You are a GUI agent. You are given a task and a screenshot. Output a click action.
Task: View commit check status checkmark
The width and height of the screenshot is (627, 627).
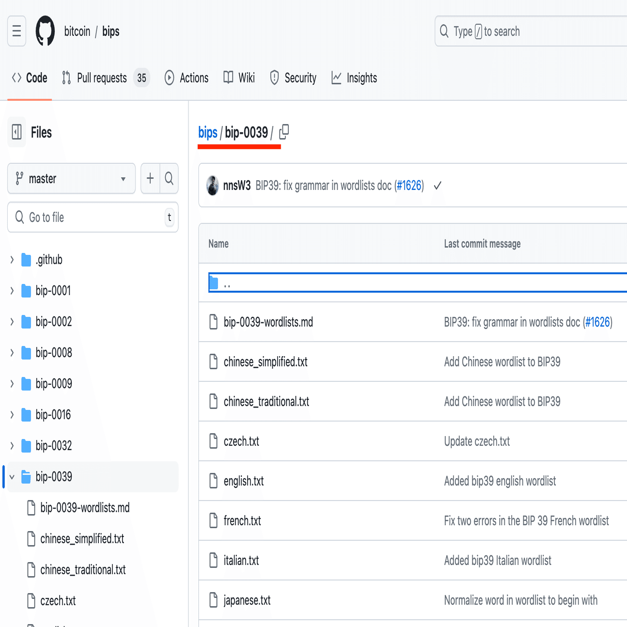pos(438,186)
